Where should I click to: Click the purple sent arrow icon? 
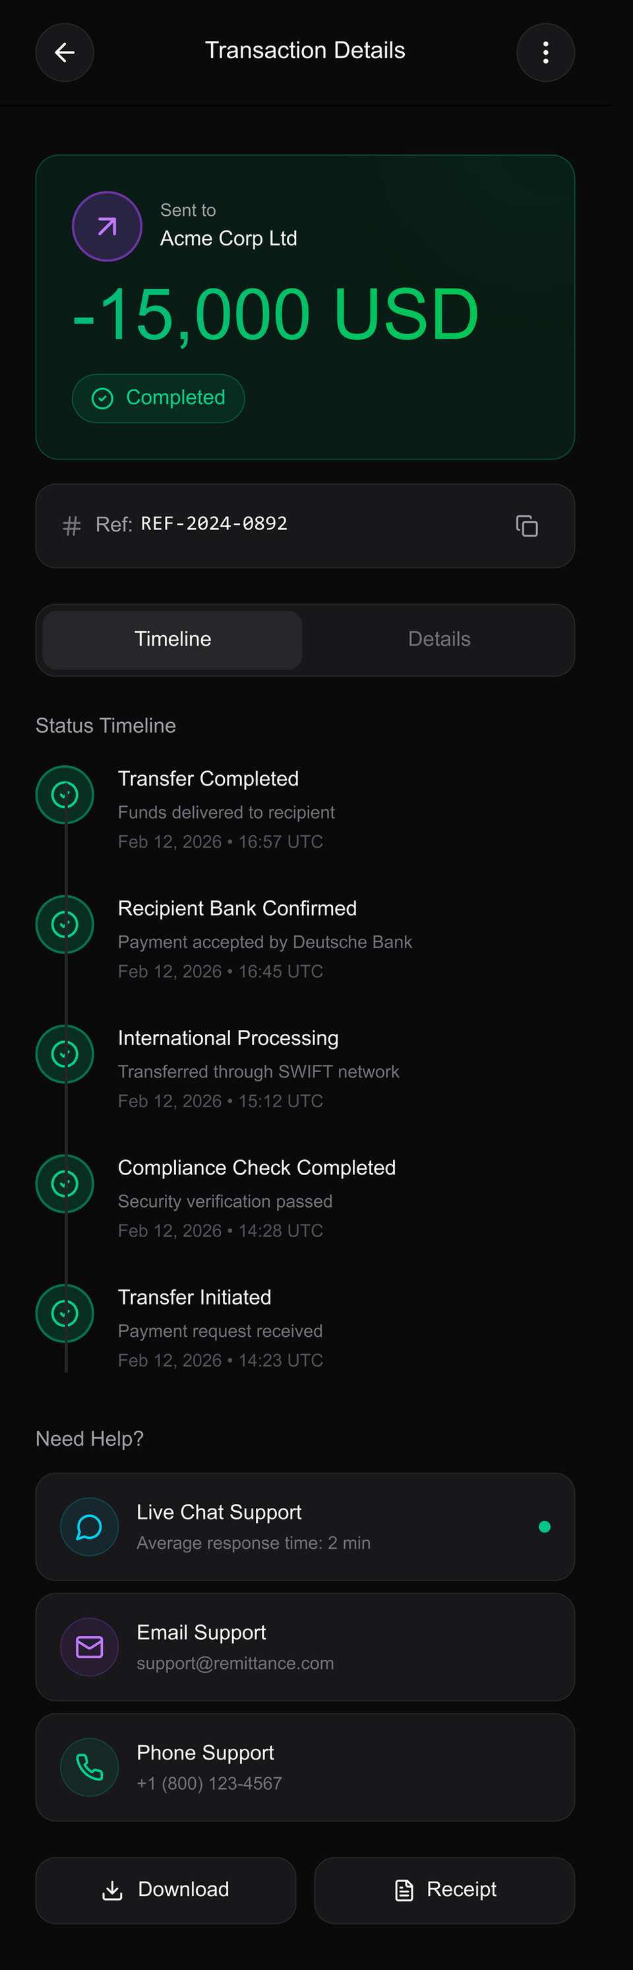pos(107,226)
